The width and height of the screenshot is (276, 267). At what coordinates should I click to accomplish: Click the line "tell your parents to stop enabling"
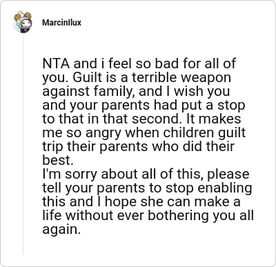(147, 188)
